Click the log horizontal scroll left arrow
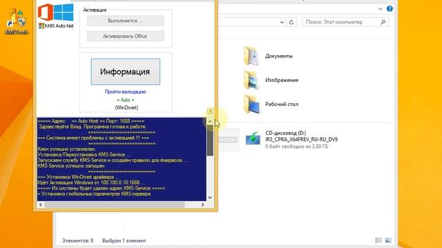The image size is (442, 248). (x=41, y=205)
